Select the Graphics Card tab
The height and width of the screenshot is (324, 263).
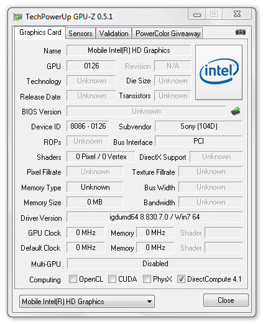(40, 32)
